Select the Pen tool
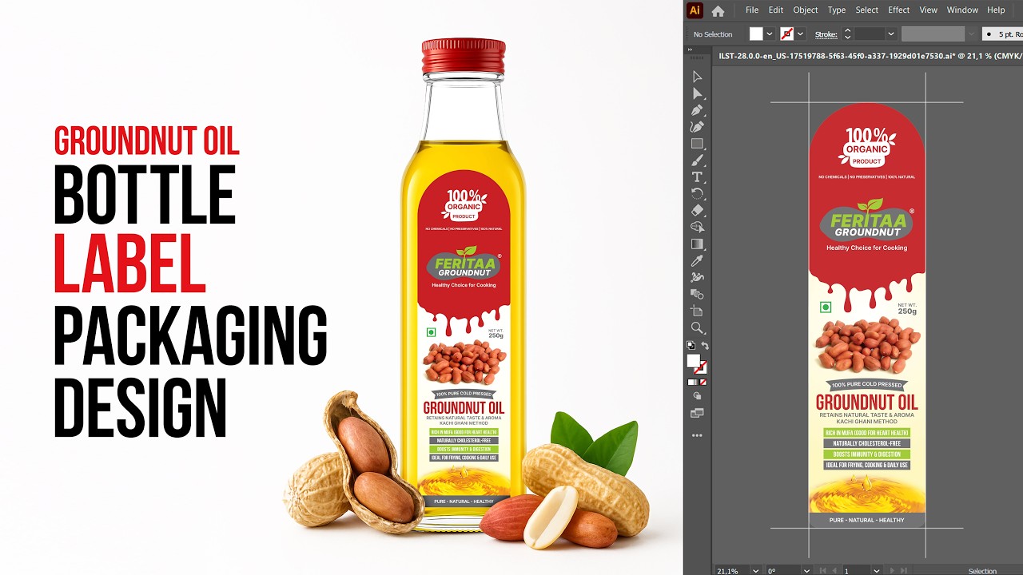This screenshot has height=575, width=1023. pos(697,110)
